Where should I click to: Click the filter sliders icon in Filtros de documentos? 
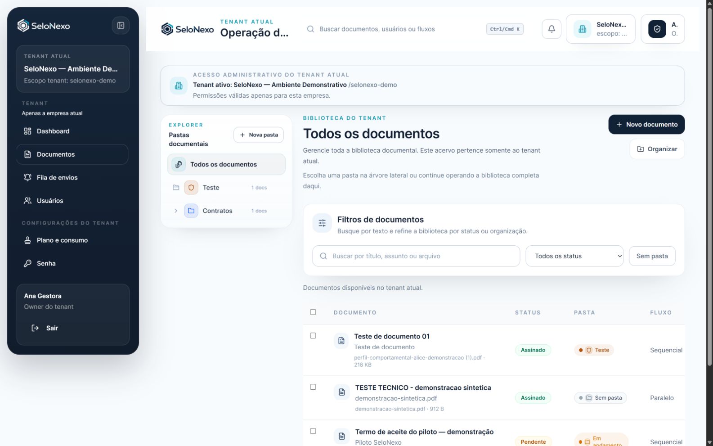tap(322, 223)
